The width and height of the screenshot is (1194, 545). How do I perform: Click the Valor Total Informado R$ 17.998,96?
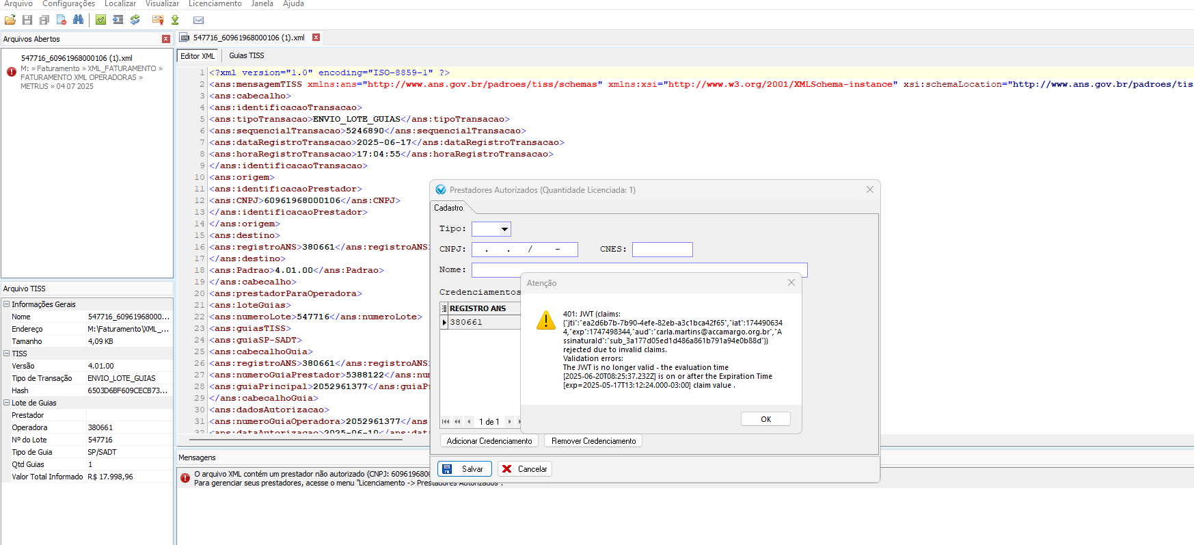(x=110, y=477)
